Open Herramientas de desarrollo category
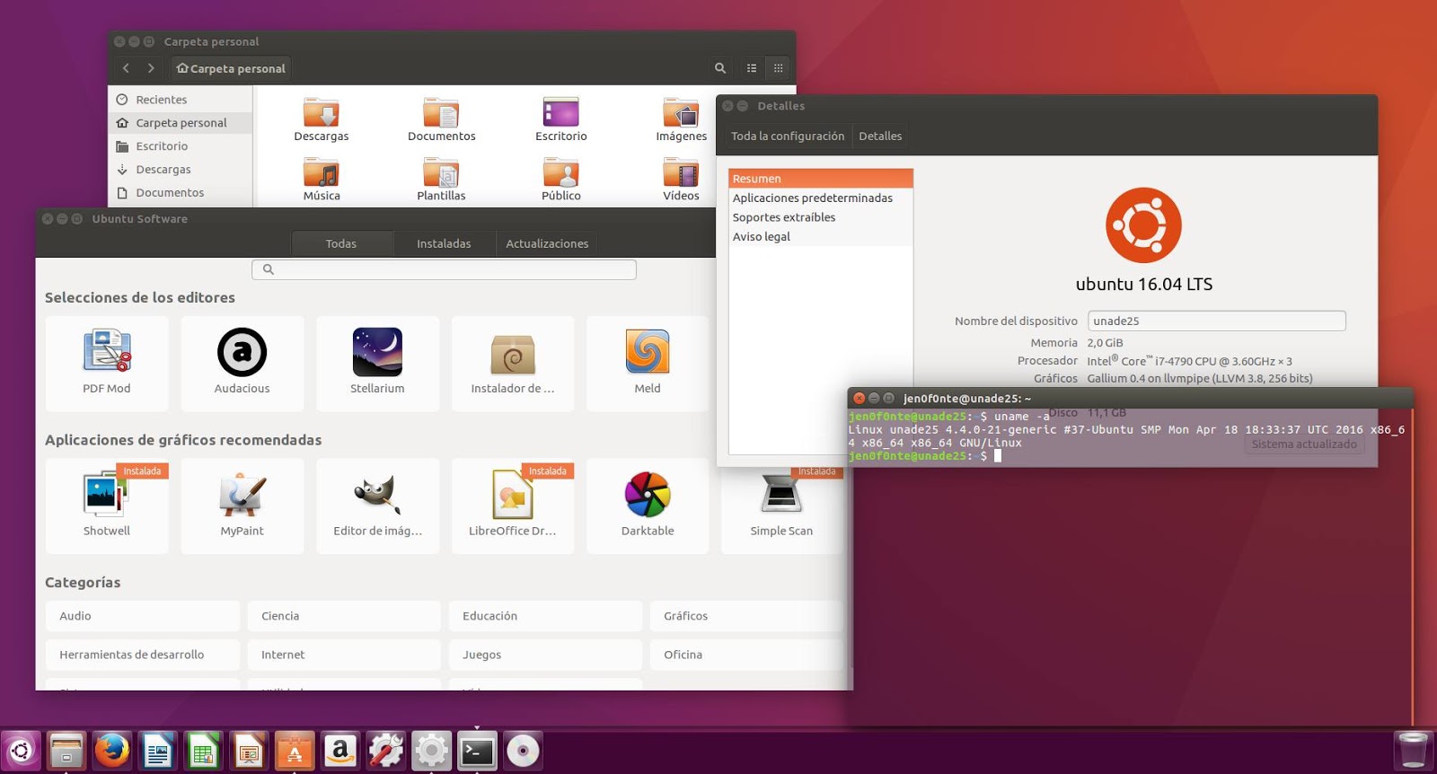1437x774 pixels. (x=142, y=655)
